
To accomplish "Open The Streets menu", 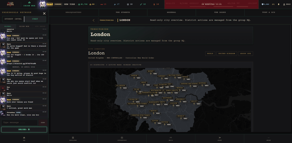I will tap(123, 12).
